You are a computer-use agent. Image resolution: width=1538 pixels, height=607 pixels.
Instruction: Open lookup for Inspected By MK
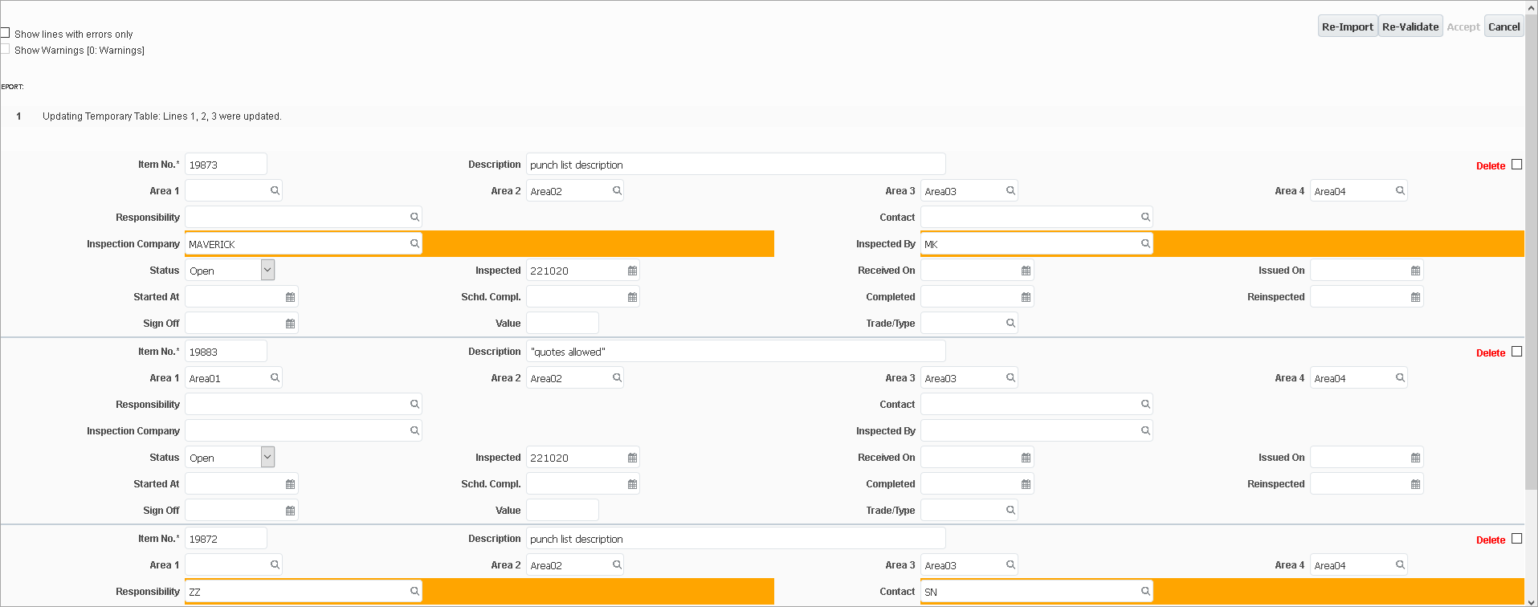pos(1145,243)
